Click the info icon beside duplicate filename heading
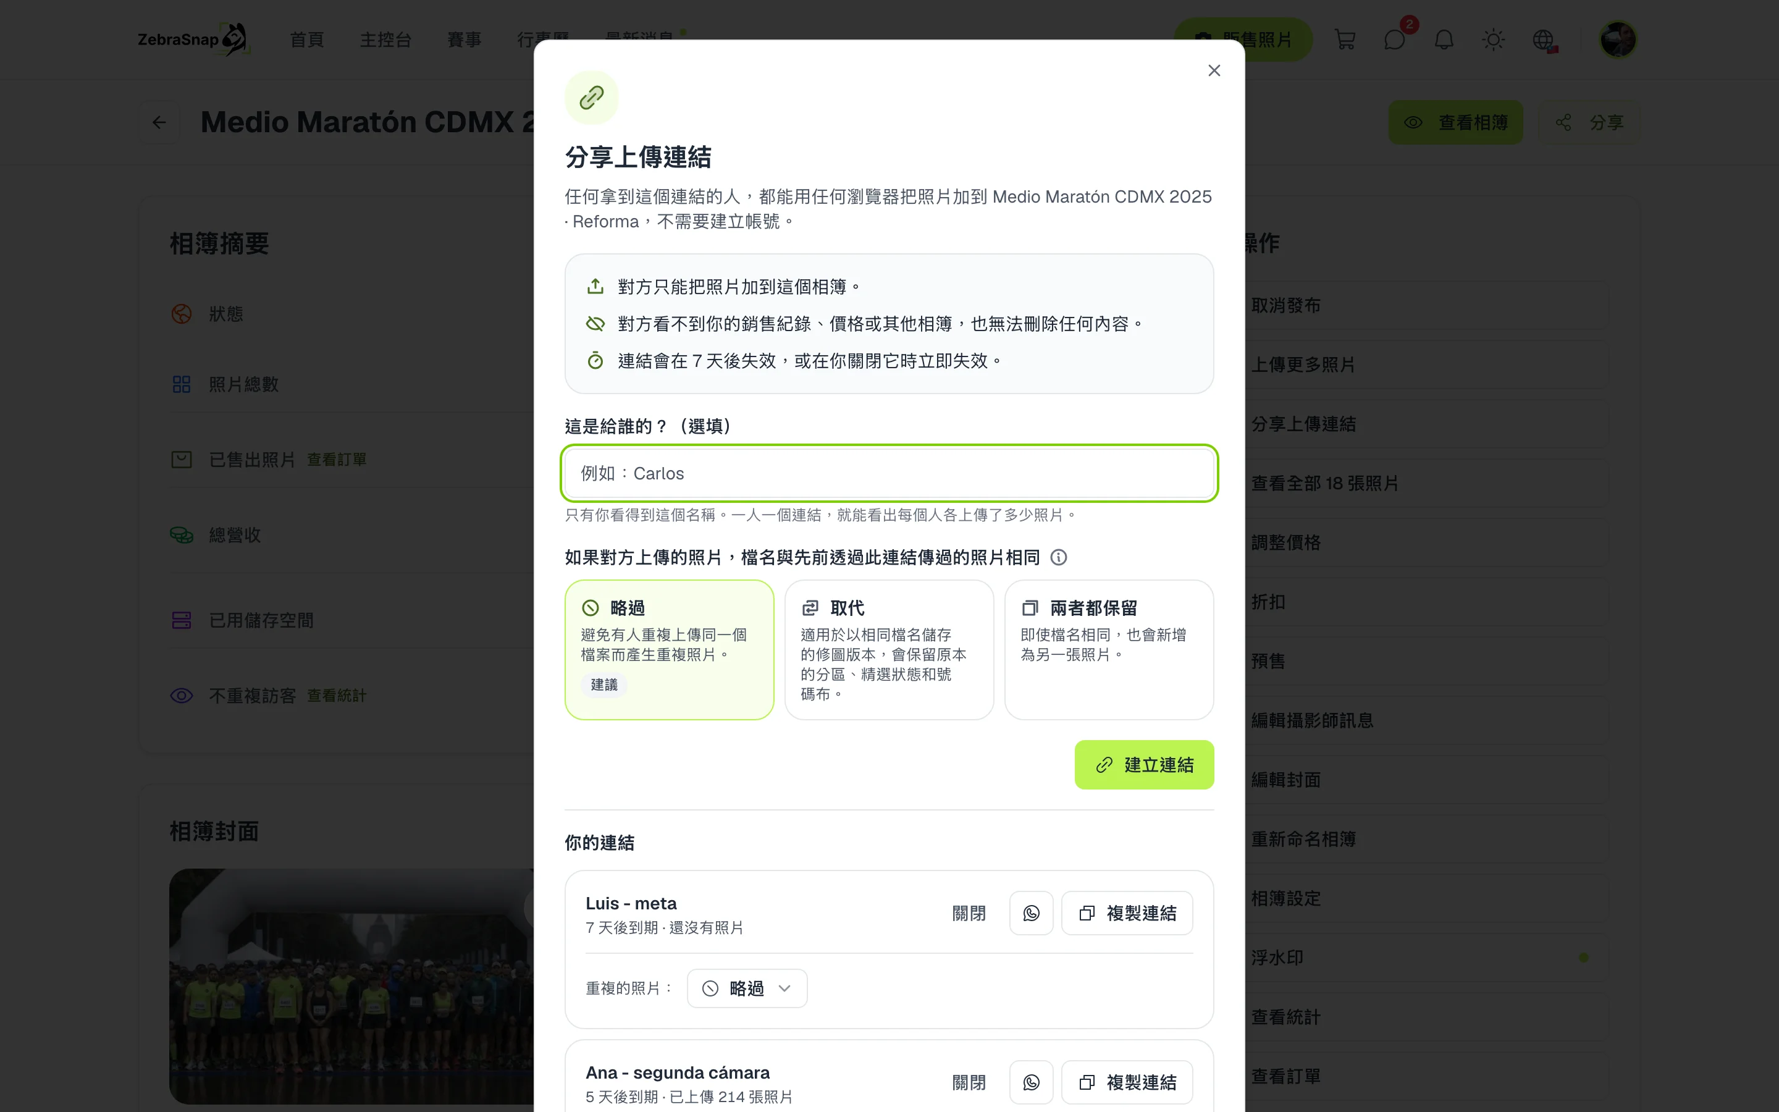This screenshot has width=1779, height=1112. pos(1059,557)
